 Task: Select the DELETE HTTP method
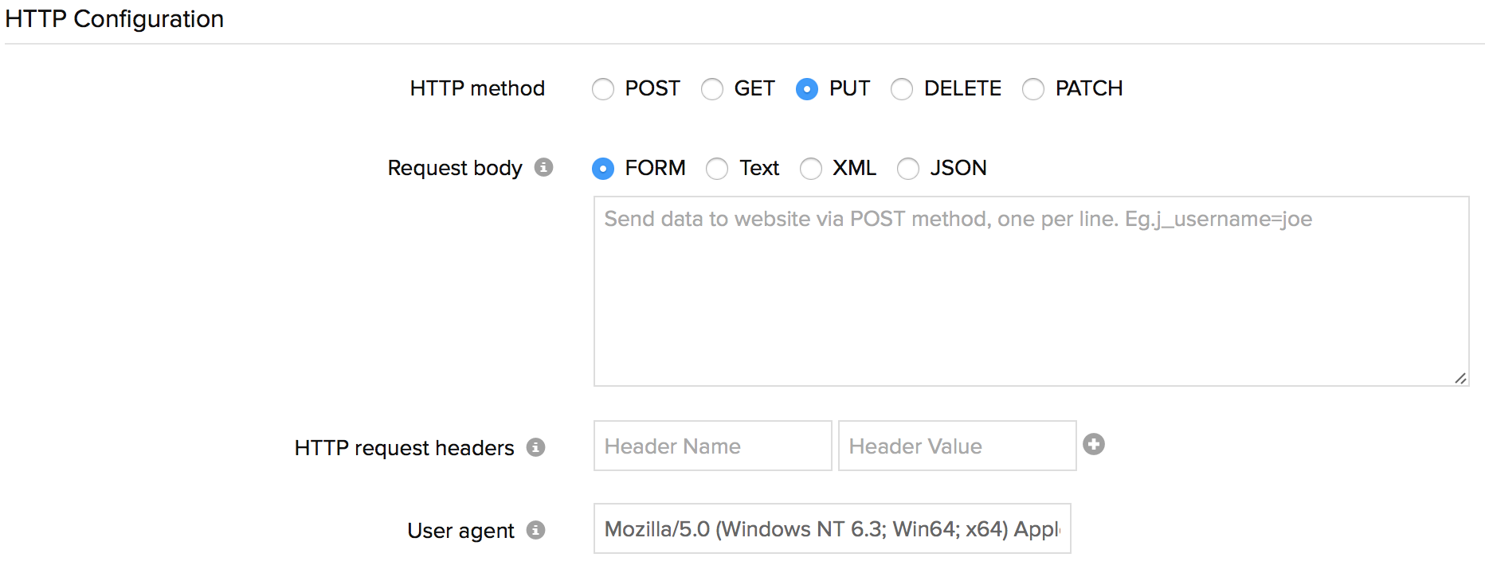point(902,89)
